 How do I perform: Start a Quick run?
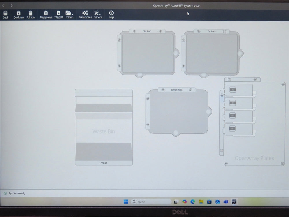[18, 14]
